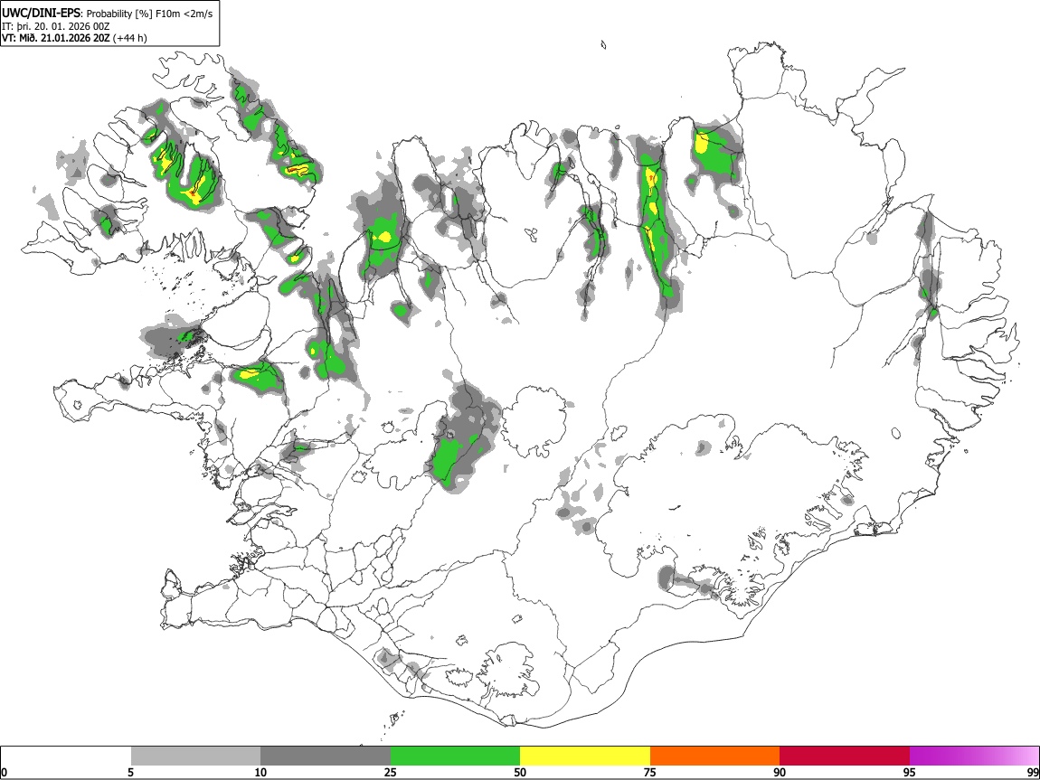Click the 'UWC/DINI-EPS' title text
Screen dimensions: 1040x780
pos(41,14)
